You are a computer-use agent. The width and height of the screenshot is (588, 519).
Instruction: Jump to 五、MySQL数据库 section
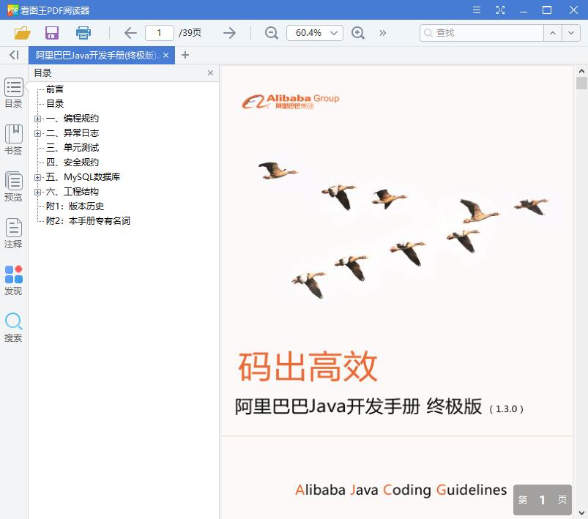(83, 177)
